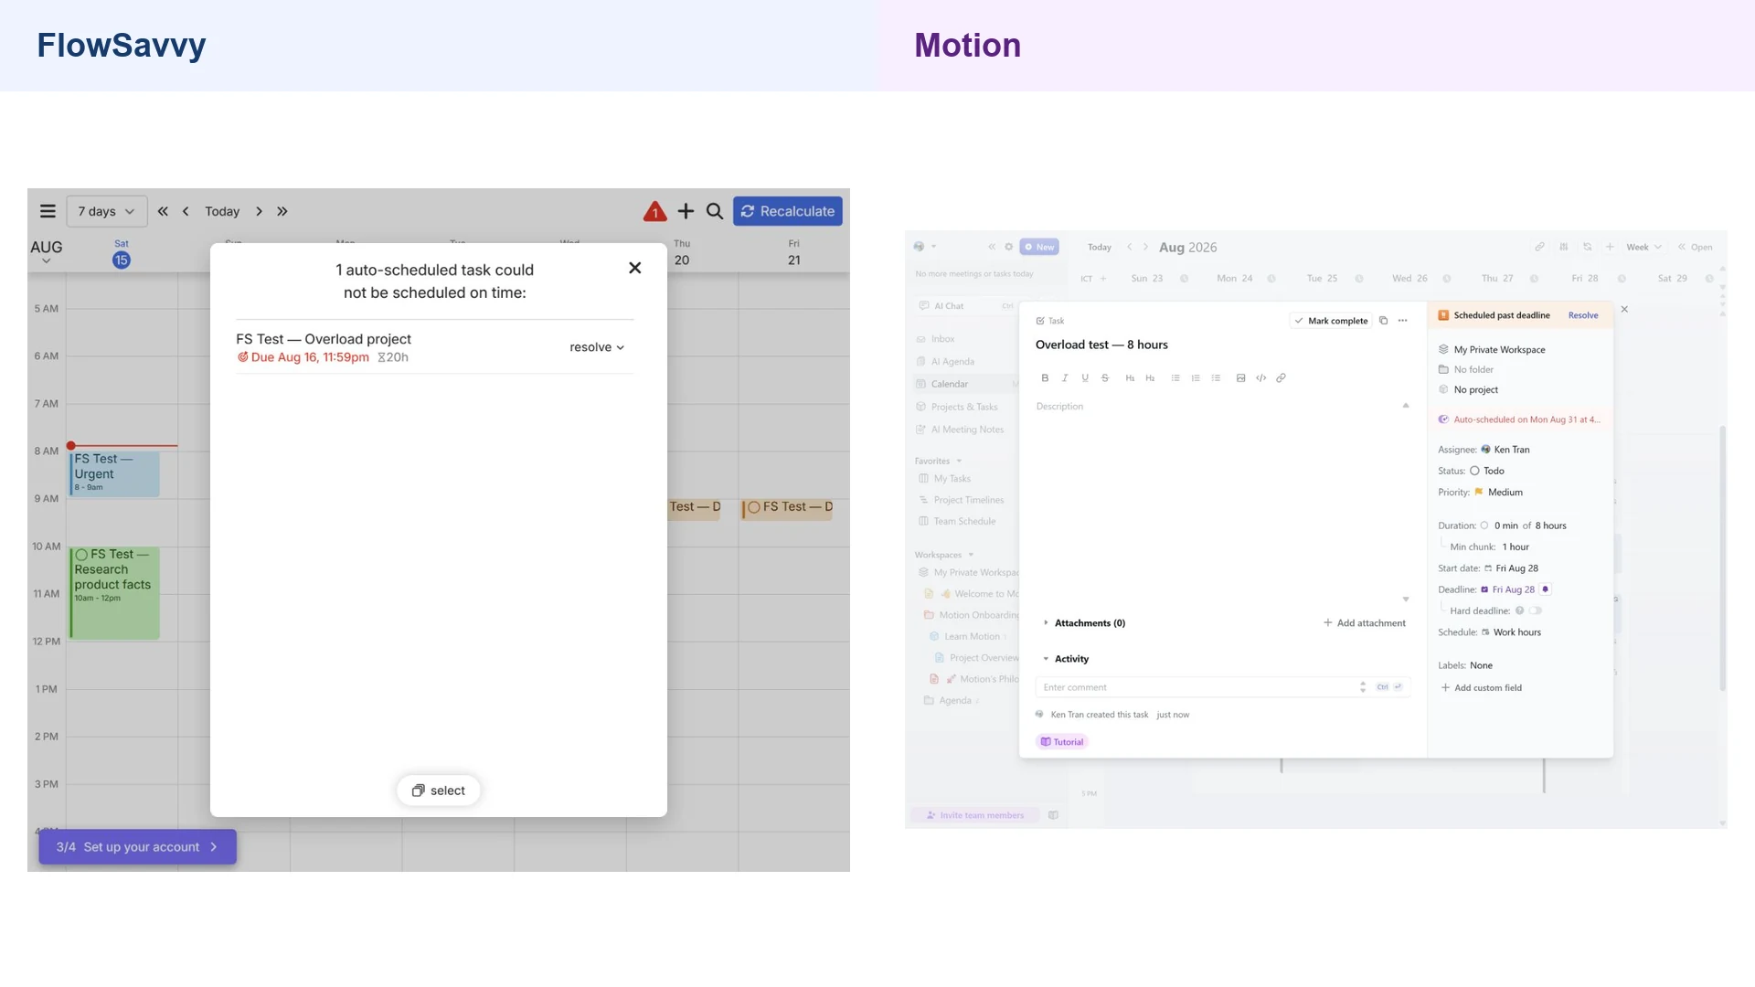Duplicate the Motion task via the copy icon

[1384, 321]
